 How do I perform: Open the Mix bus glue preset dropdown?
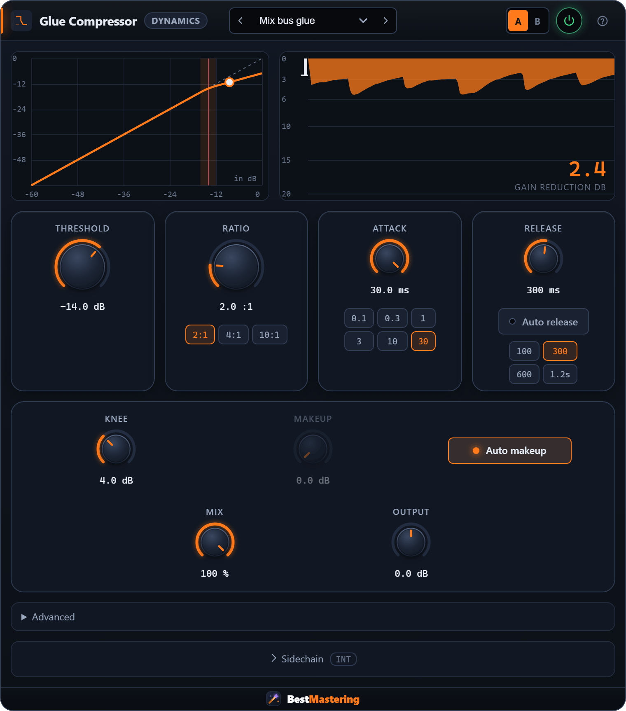point(313,21)
